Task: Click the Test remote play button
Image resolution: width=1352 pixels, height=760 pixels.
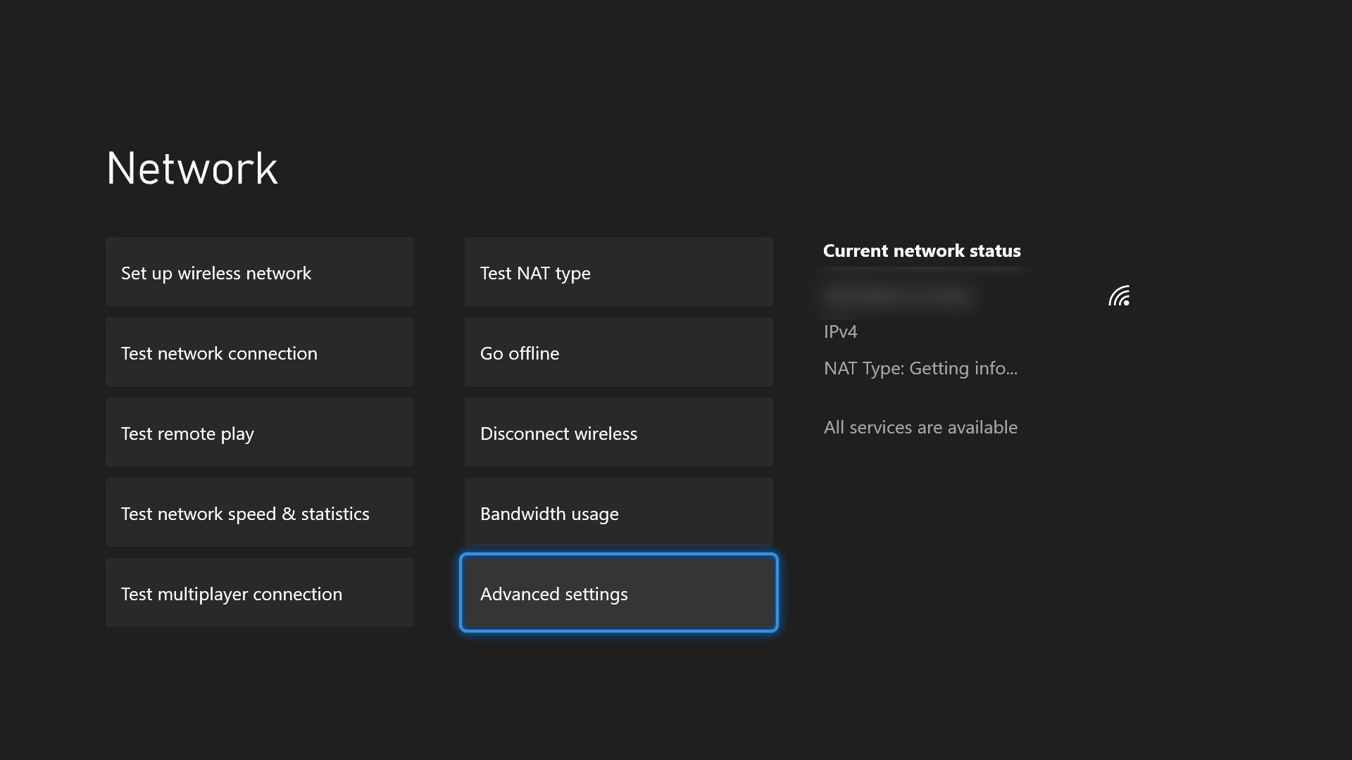Action: (259, 431)
